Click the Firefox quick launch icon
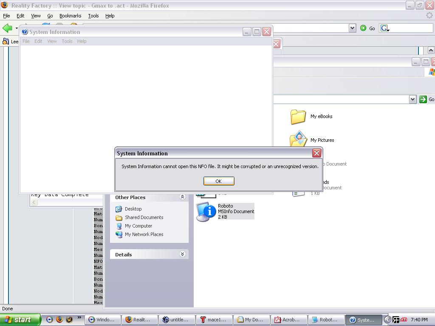 [x=59, y=320]
